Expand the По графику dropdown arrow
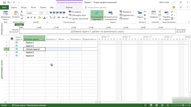This screenshot has height=107, width=191. point(83,12)
